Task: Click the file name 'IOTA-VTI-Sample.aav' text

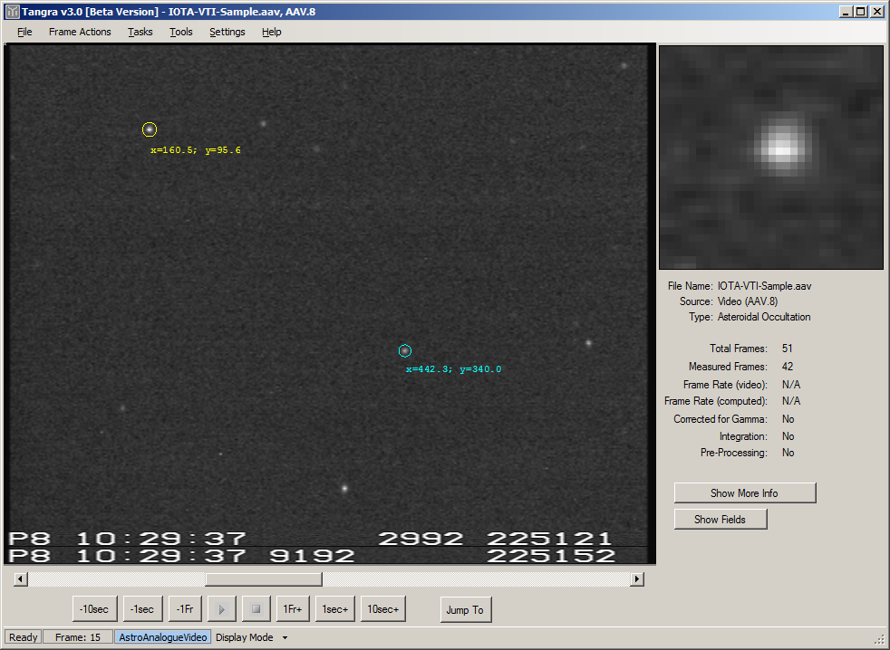Action: (x=764, y=286)
